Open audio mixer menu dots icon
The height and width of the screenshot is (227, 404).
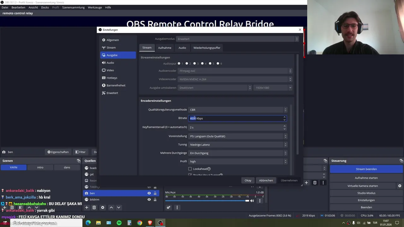[x=177, y=207]
